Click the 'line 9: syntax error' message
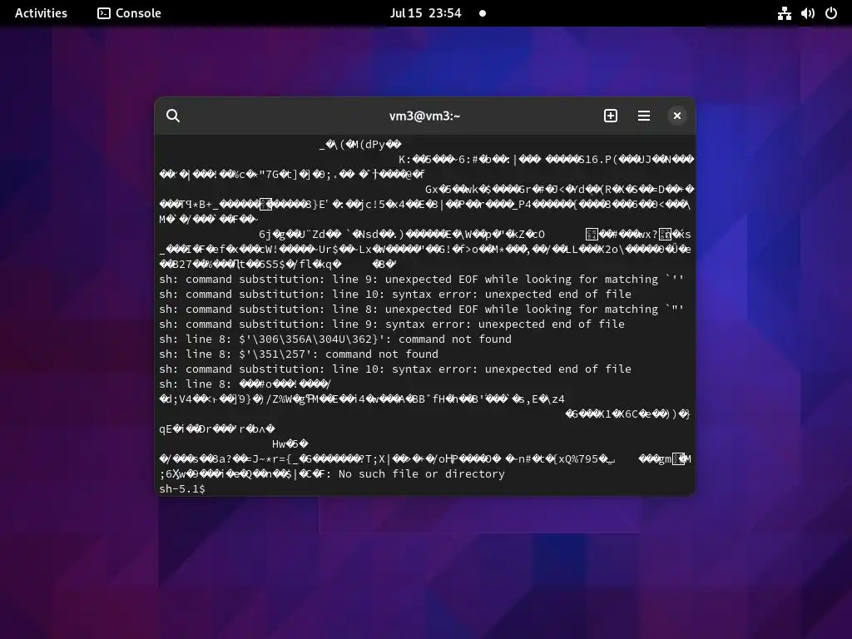Screen dimensions: 852x639 (392, 324)
